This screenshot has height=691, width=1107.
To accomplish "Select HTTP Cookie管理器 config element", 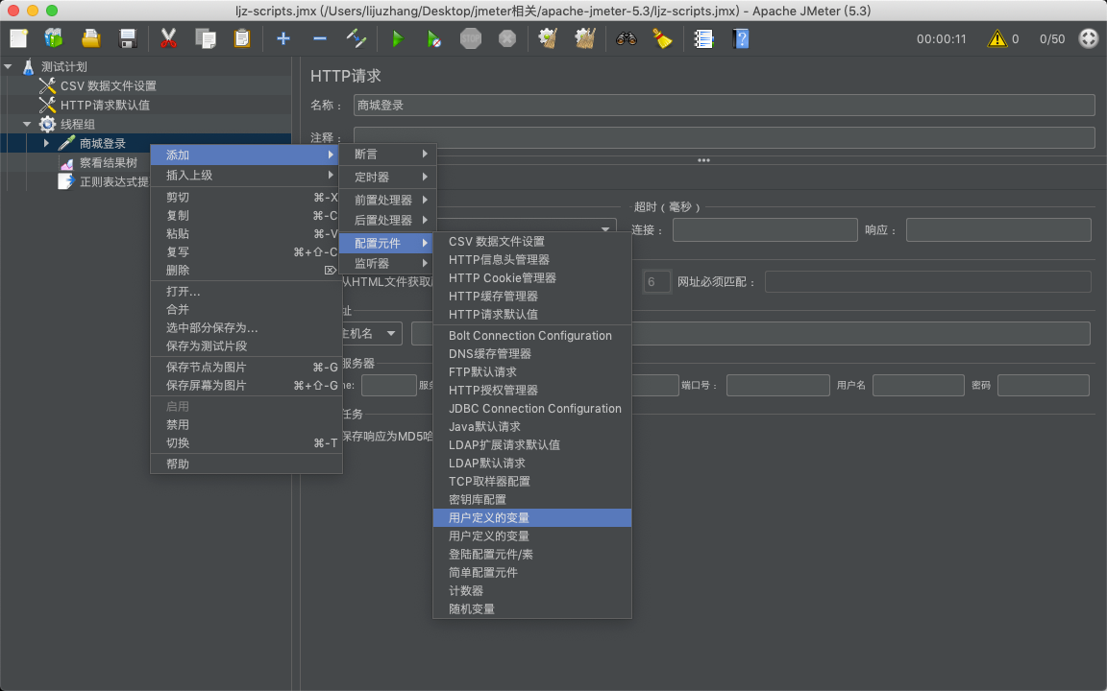I will (532, 277).
